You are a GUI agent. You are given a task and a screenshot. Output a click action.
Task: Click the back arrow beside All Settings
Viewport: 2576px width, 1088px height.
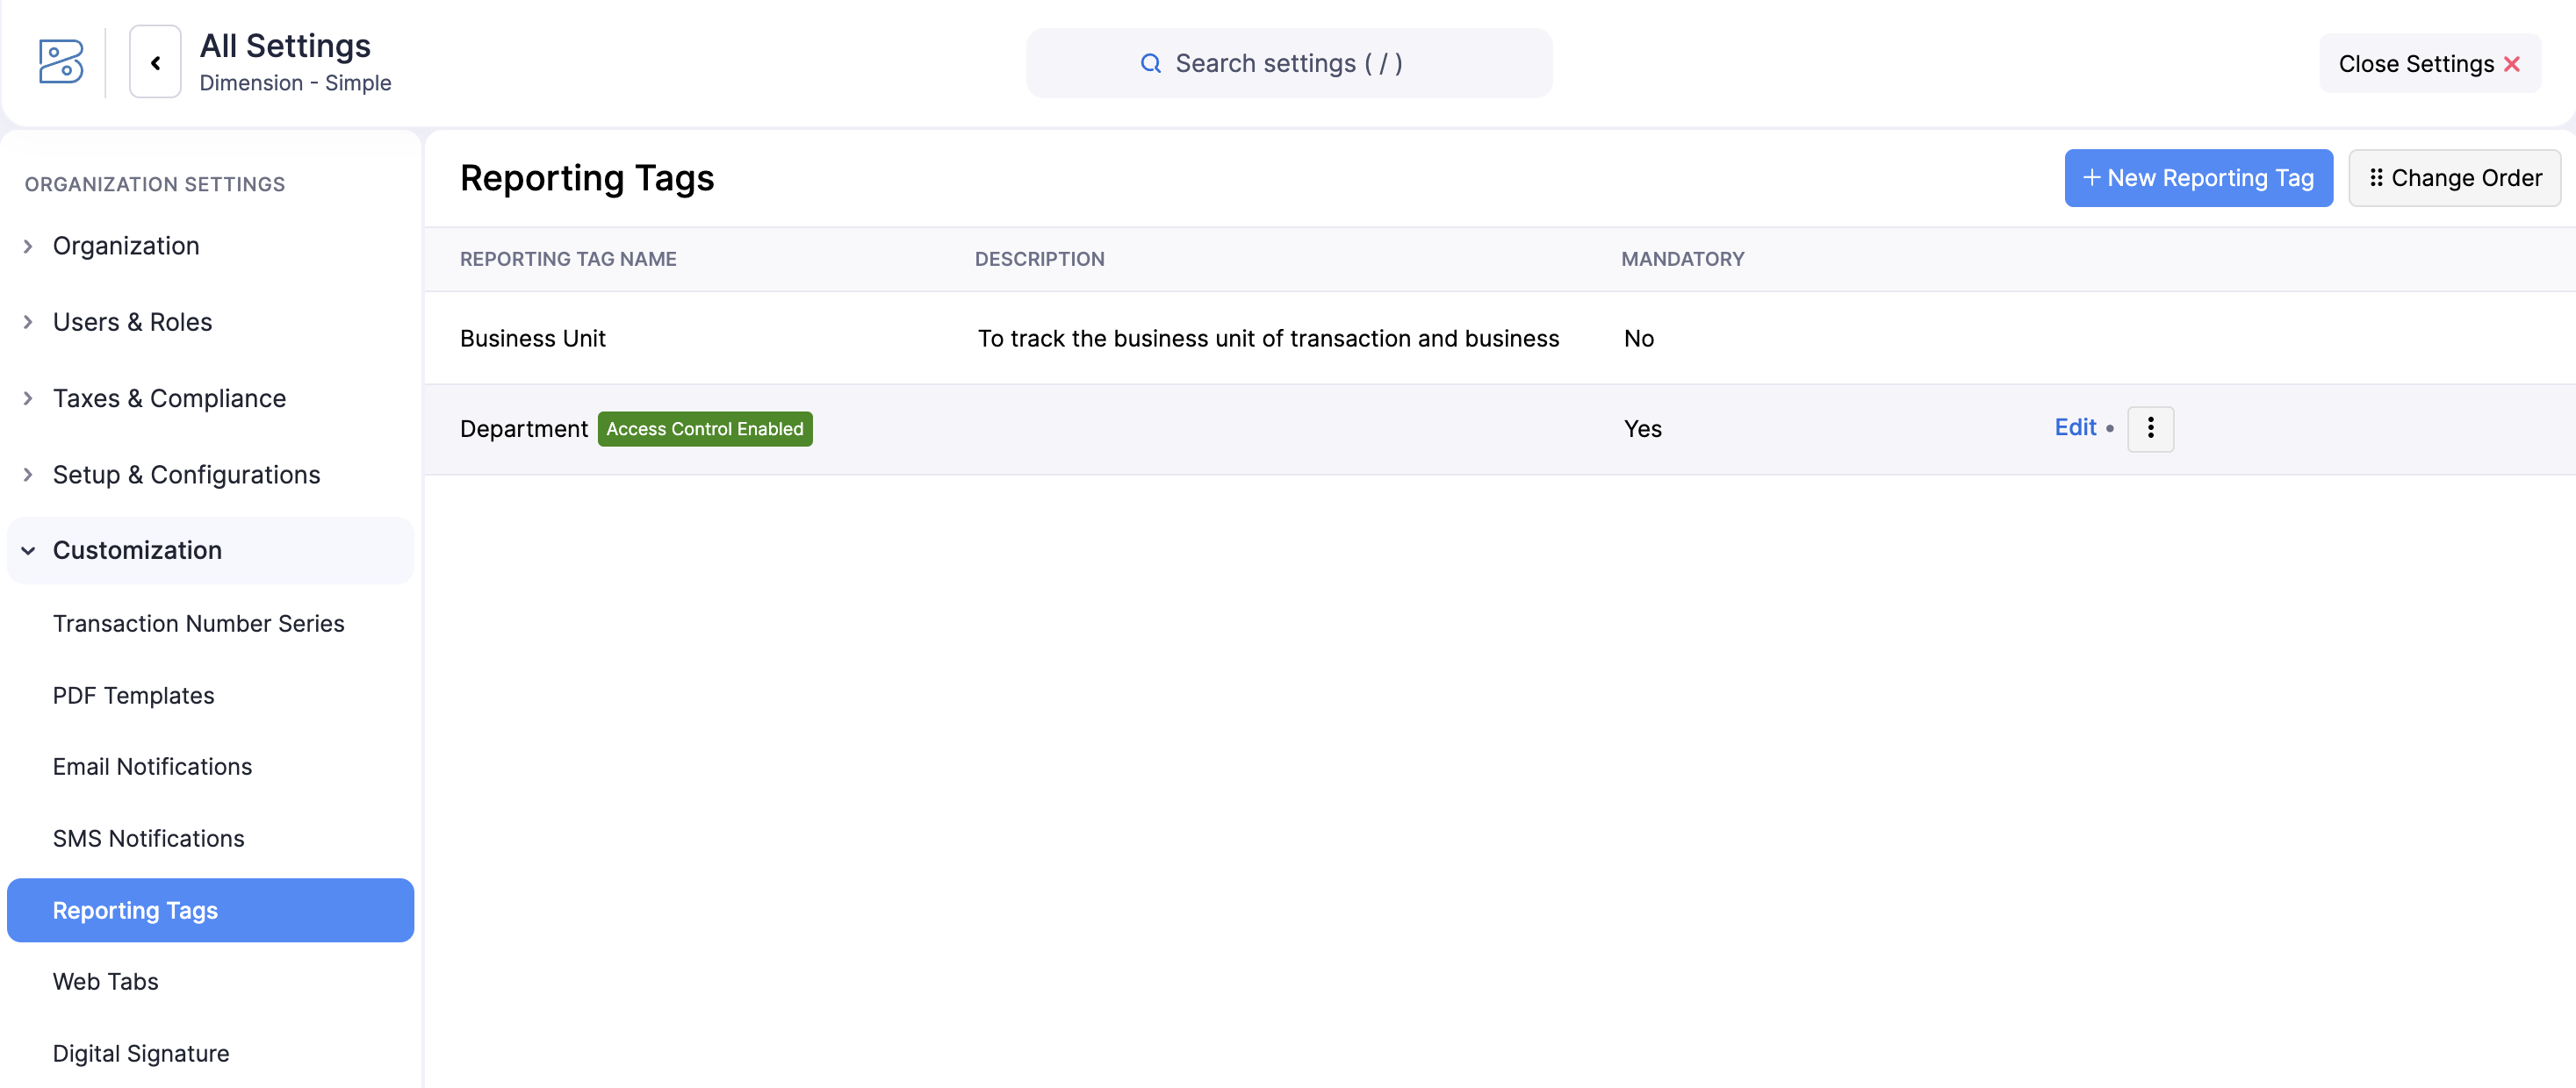pyautogui.click(x=155, y=61)
